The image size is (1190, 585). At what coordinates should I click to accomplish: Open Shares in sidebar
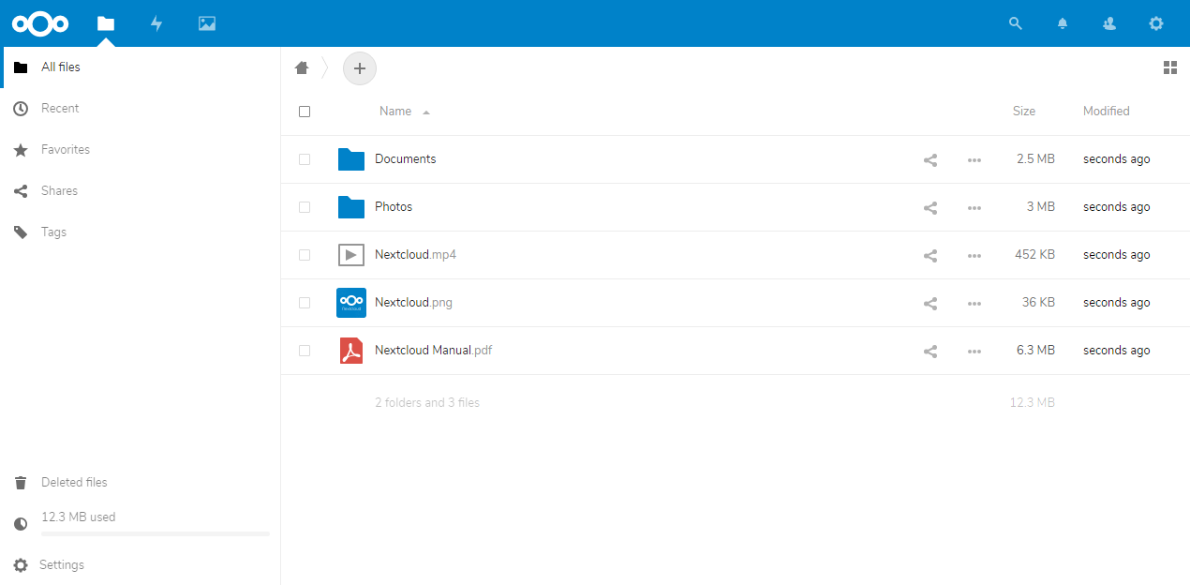141,191
